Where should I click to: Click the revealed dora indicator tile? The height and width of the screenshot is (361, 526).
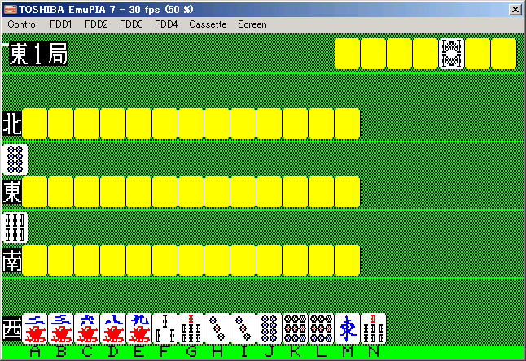pos(451,54)
